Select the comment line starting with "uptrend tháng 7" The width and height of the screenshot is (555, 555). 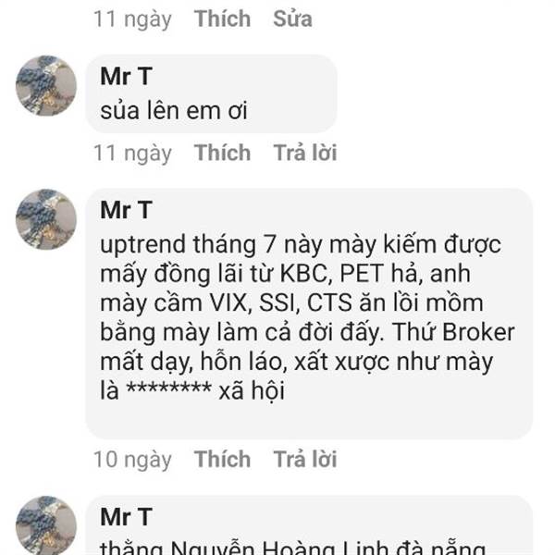tap(301, 245)
